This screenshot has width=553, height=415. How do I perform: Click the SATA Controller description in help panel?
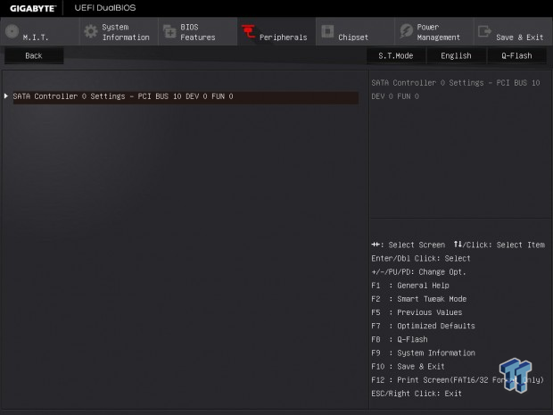pos(456,89)
